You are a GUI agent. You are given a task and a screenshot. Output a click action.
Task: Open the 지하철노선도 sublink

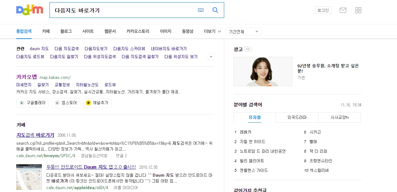[87, 85]
